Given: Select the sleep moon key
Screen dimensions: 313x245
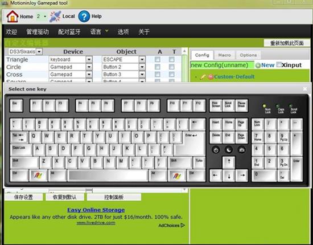Looking at the screenshot, I should click(x=229, y=150).
